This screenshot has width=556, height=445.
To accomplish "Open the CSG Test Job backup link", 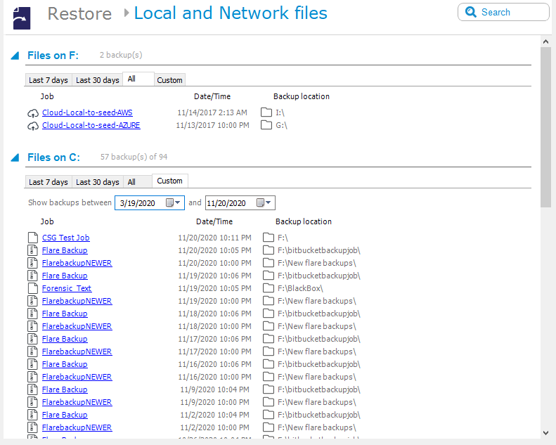I will (66, 238).
